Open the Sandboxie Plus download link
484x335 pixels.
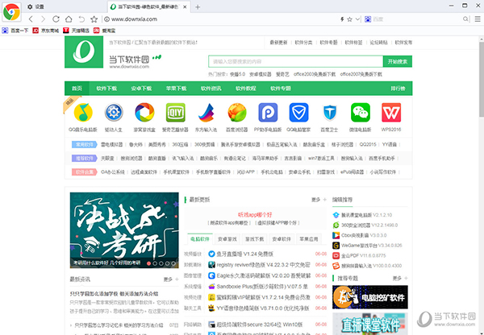tap(262, 287)
